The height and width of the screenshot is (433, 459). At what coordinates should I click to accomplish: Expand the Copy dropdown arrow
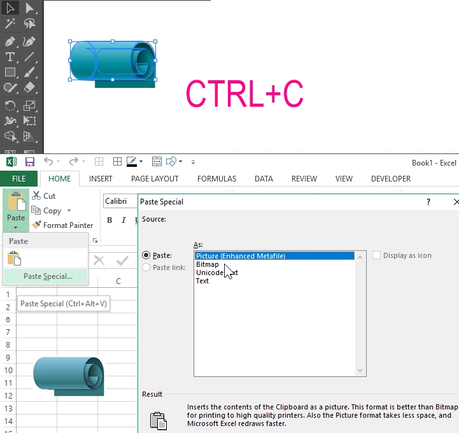(x=69, y=211)
